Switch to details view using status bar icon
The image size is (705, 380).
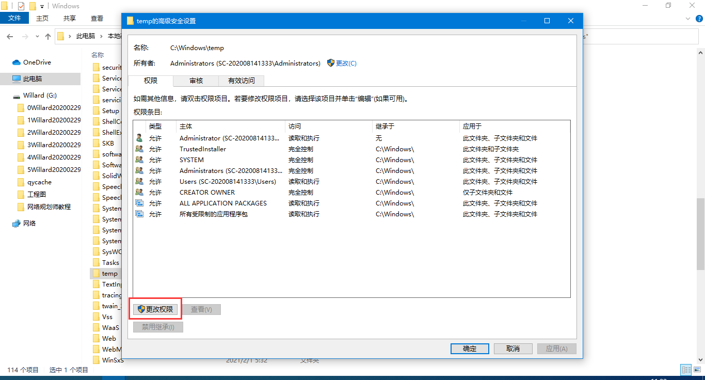point(686,370)
